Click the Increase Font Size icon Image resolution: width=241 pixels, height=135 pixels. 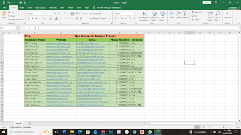pos(55,14)
